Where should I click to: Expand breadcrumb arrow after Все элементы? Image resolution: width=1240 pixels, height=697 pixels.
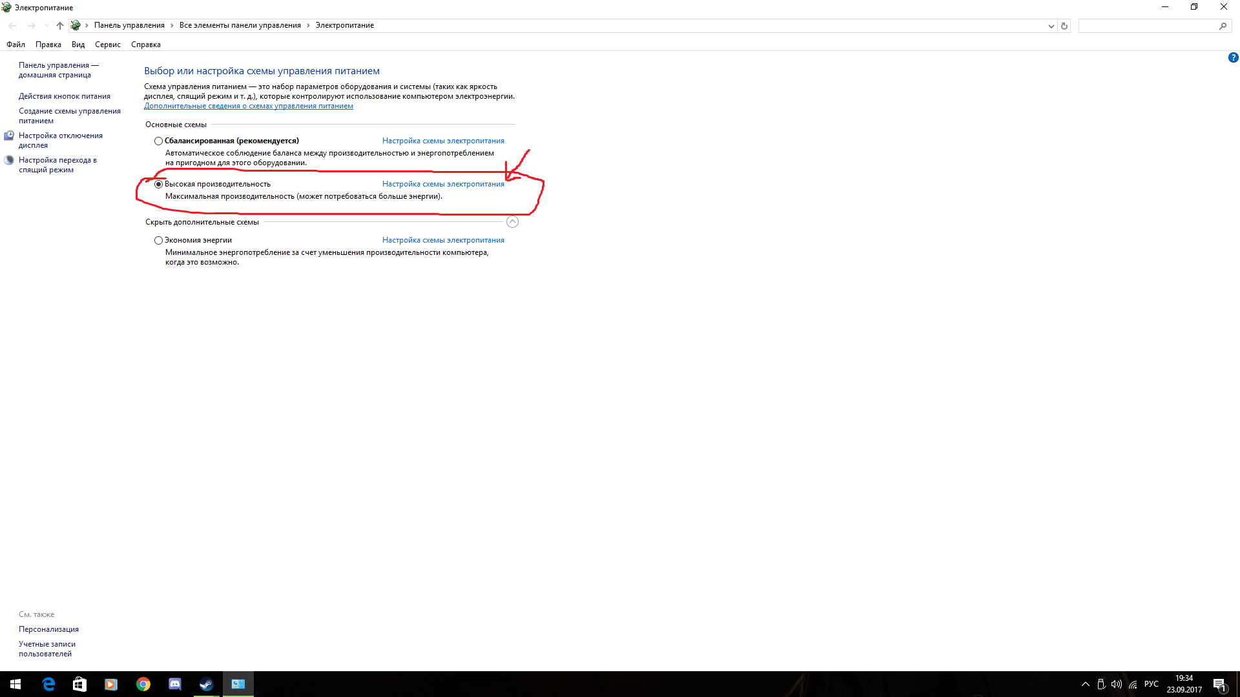click(308, 25)
